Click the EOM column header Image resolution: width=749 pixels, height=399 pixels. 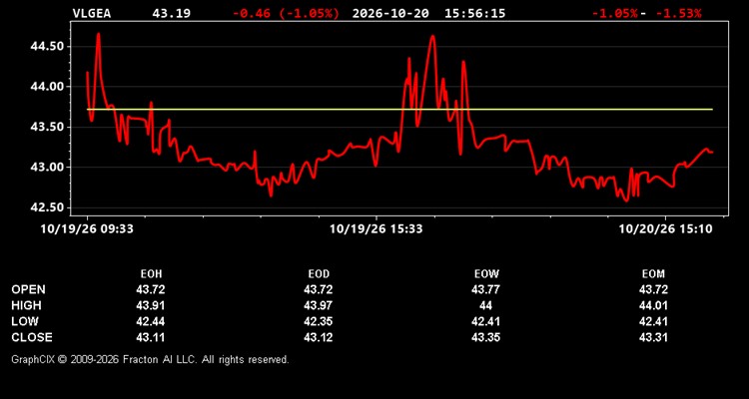(653, 274)
